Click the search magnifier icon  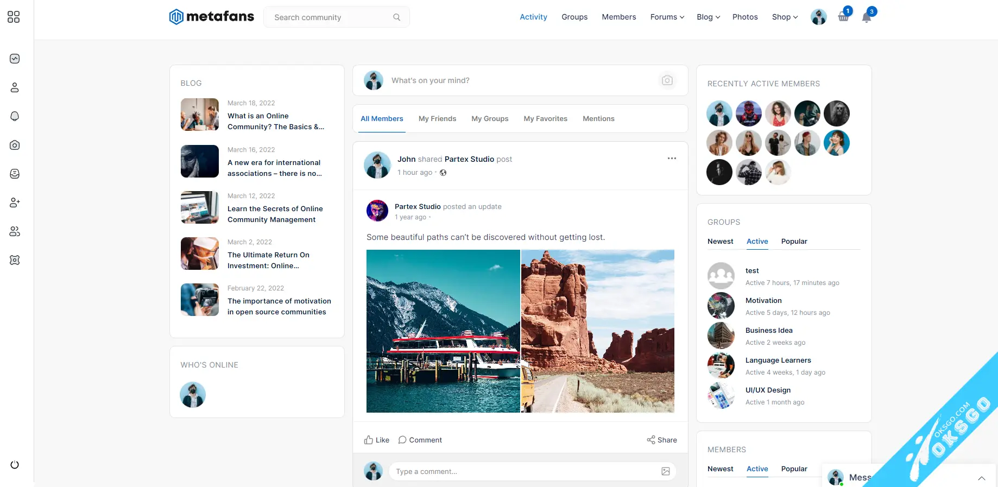(396, 17)
